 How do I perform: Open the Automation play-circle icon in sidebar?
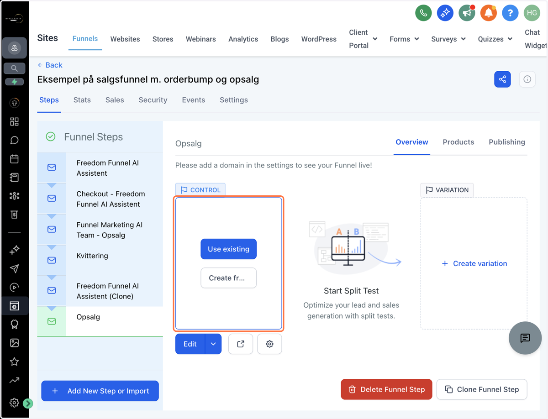click(x=14, y=287)
